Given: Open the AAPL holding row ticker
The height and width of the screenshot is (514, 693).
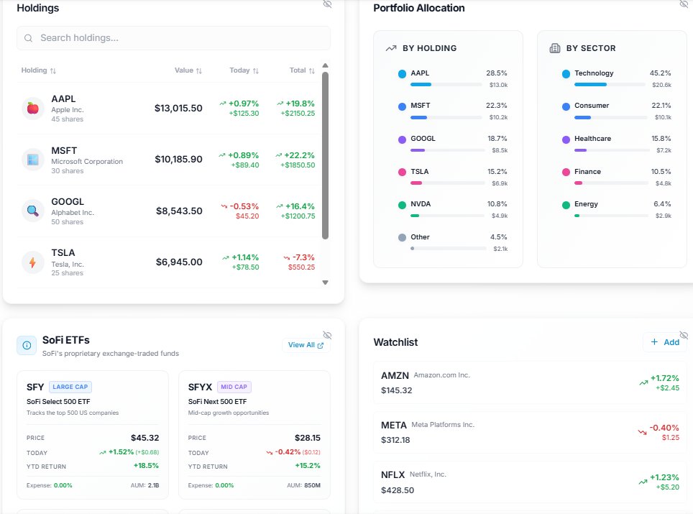Looking at the screenshot, I should [63, 99].
